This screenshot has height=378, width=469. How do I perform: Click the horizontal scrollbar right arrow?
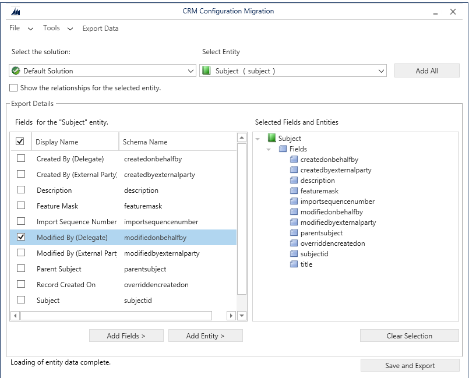point(231,316)
